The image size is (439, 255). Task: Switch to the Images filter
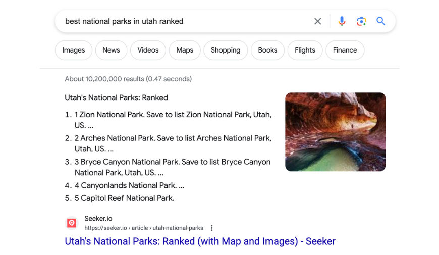point(74,50)
